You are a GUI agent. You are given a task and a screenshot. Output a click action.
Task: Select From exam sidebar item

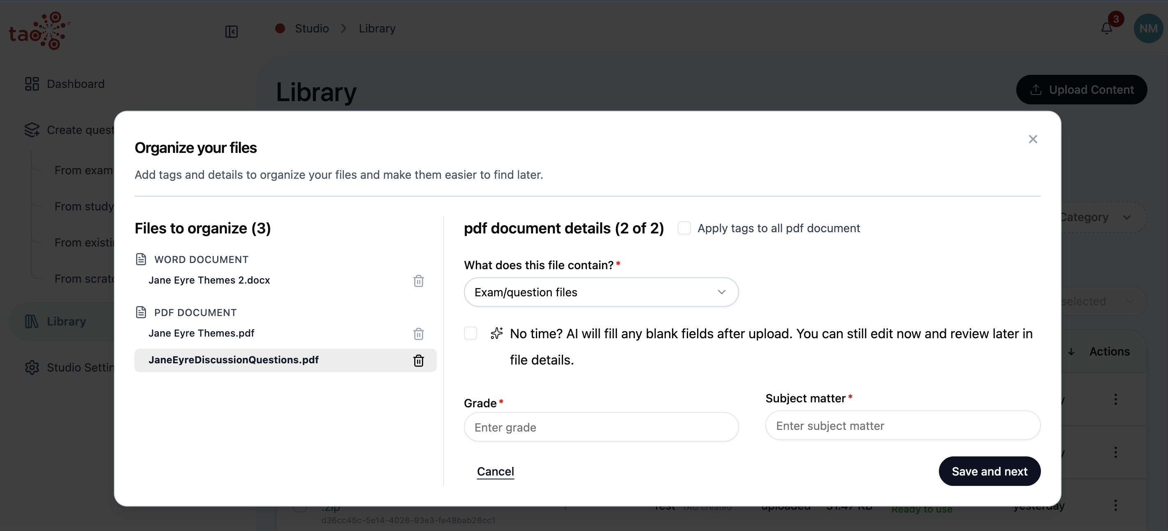83,170
